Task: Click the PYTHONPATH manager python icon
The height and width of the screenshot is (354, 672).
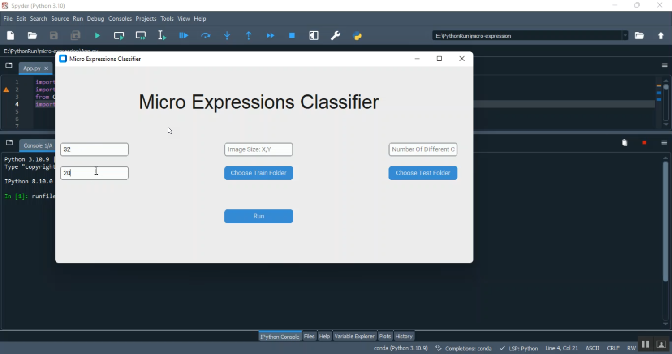Action: point(358,36)
